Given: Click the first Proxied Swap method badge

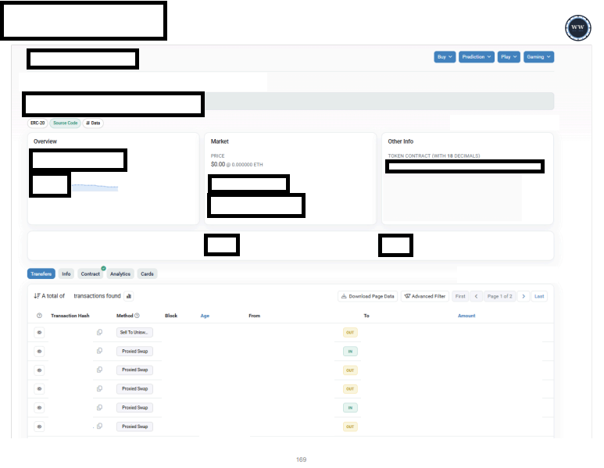Looking at the screenshot, I should pyautogui.click(x=134, y=352).
